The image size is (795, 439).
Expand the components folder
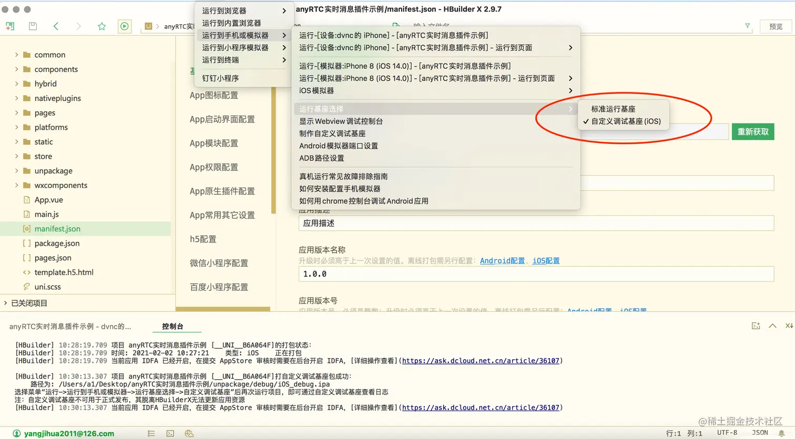[x=16, y=69]
